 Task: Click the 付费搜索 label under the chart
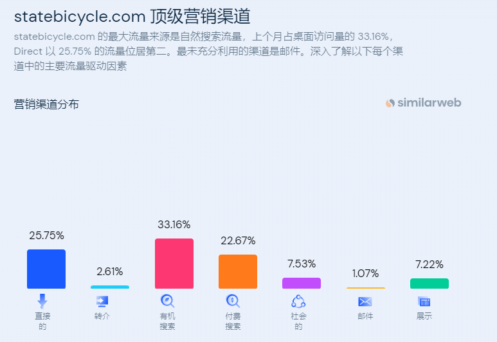[233, 321]
